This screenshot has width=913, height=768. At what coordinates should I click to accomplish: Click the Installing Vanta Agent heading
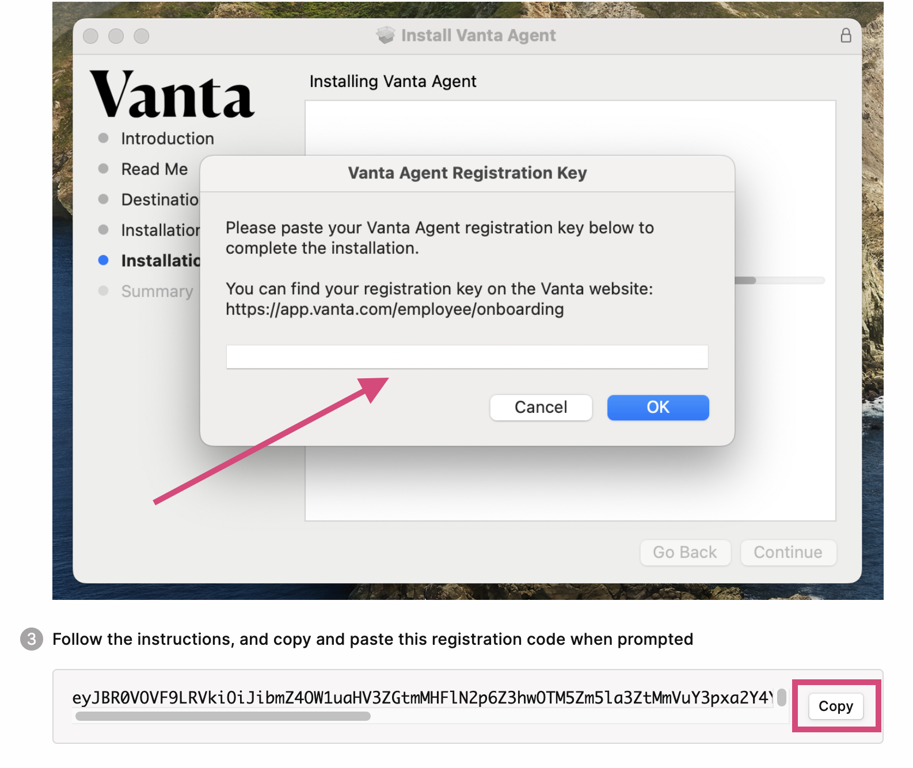[x=393, y=82]
